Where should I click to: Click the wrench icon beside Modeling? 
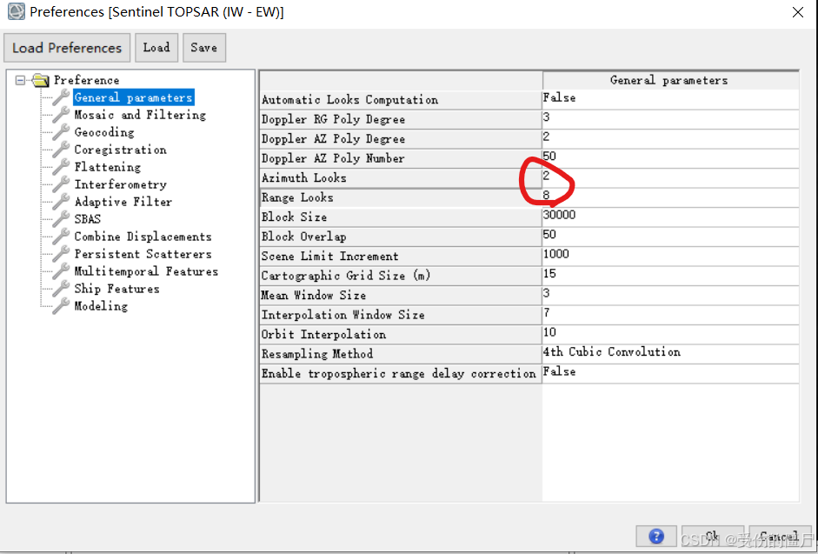[x=61, y=306]
